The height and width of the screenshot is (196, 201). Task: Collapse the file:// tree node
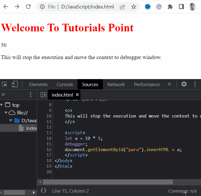click(6, 113)
